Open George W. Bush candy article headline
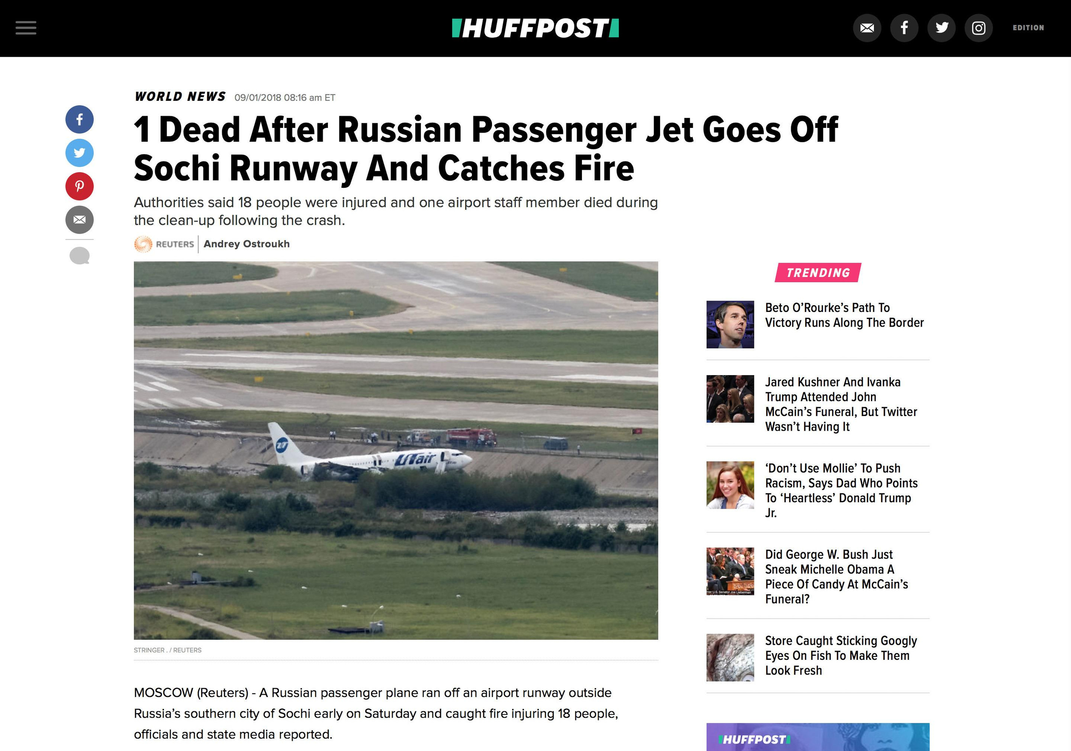 836,577
